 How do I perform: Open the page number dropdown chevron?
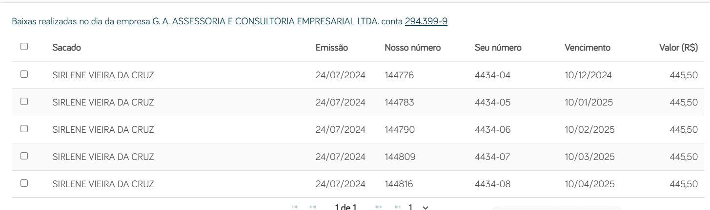coord(425,208)
